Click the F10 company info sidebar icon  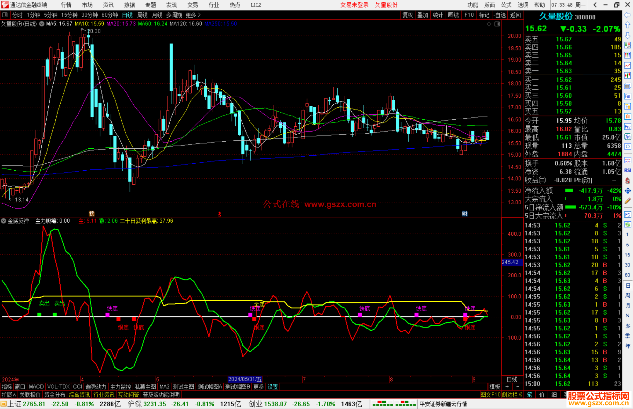627,96
